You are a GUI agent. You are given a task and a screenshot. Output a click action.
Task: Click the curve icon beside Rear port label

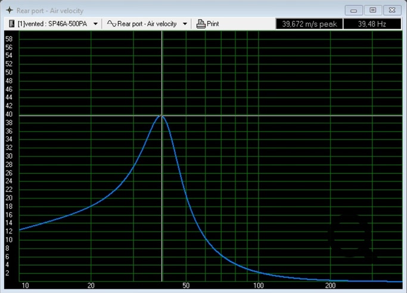(111, 24)
